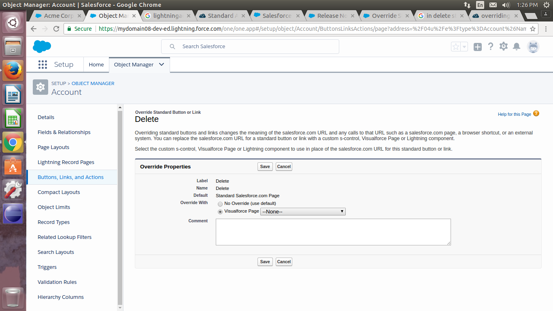This screenshot has height=311, width=553.
Task: Click the Chrome address bar URL
Action: pyautogui.click(x=313, y=29)
